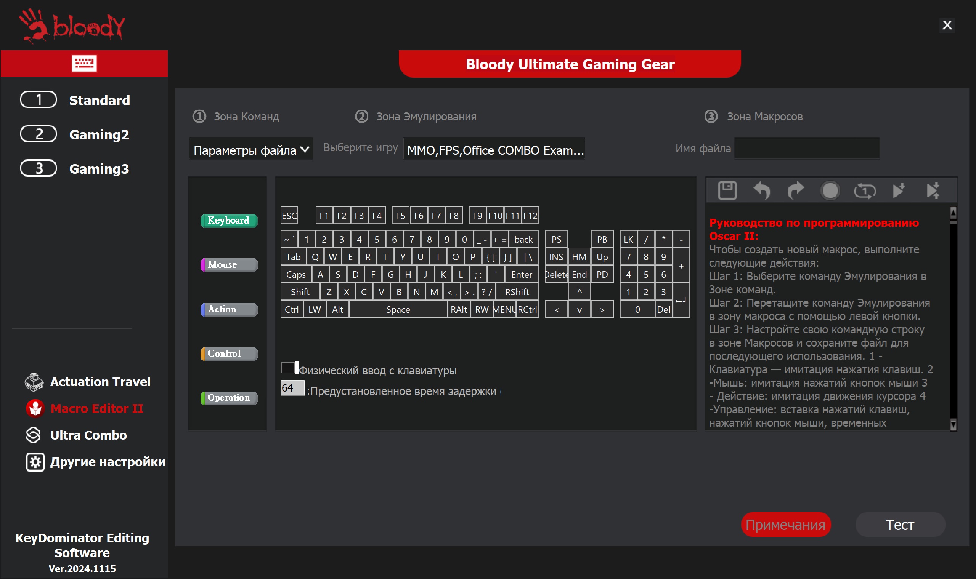Click the keyboard device icon in red header

(84, 64)
